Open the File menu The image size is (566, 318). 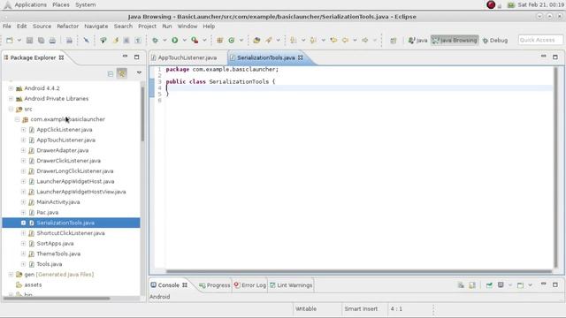pyautogui.click(x=7, y=26)
